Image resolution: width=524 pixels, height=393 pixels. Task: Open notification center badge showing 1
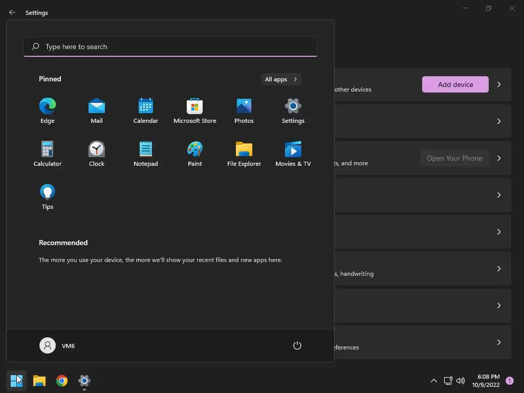pyautogui.click(x=510, y=381)
